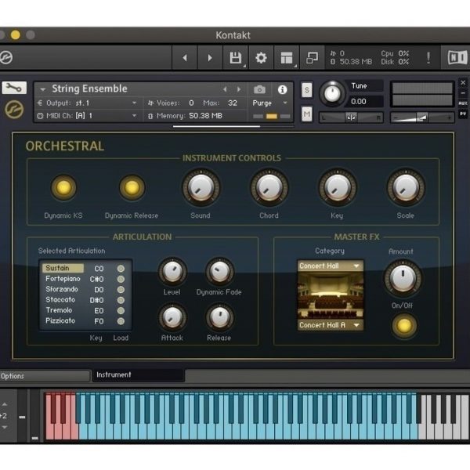This screenshot has height=470, width=470.
Task: Click the Dynamic Fade knob
Action: click(219, 272)
